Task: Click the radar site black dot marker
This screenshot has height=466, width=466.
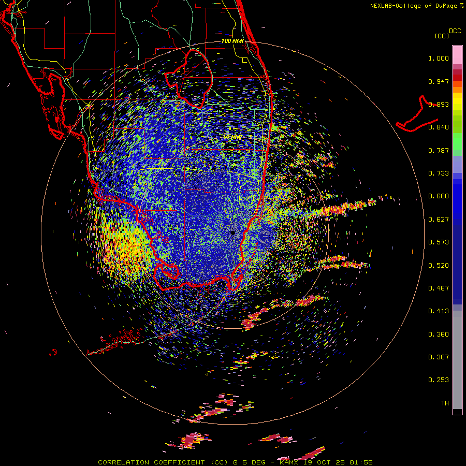Action: pos(232,232)
